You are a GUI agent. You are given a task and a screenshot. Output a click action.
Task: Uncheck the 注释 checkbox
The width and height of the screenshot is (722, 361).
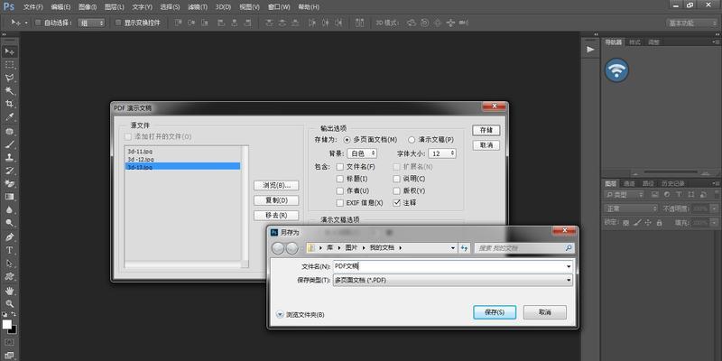click(x=396, y=202)
